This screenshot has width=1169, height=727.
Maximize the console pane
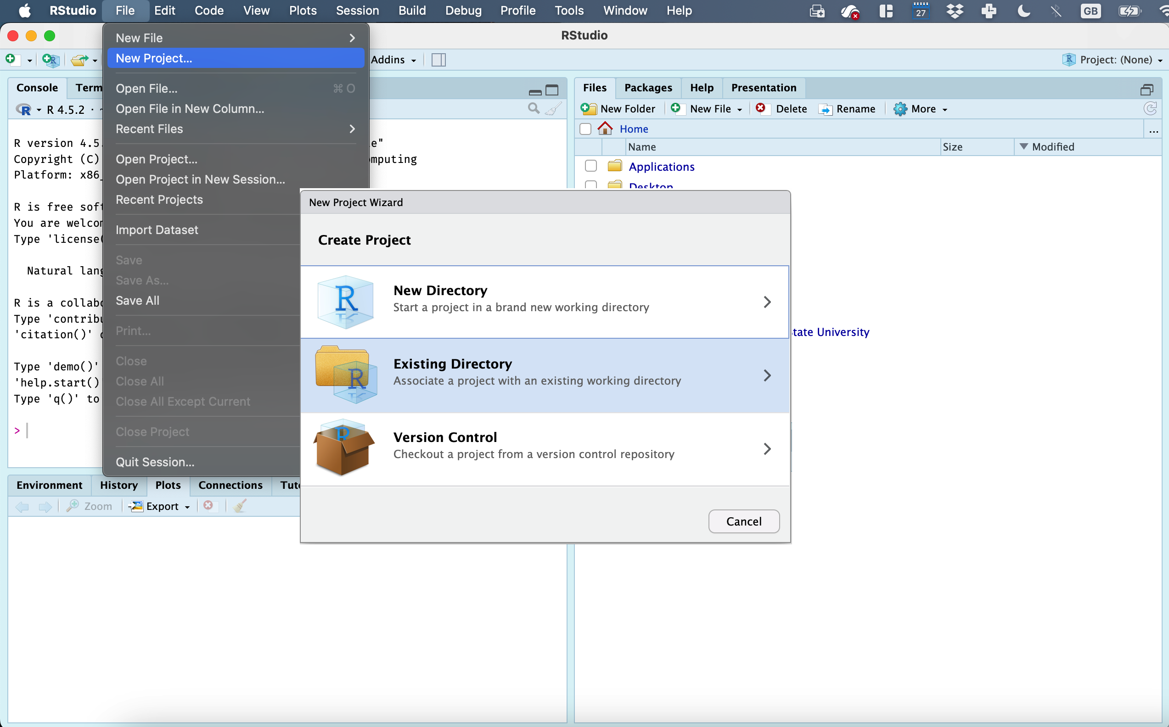[x=551, y=90]
